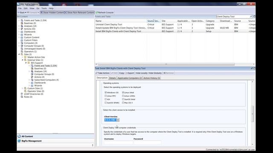Check the AIX operating system box
Viewport: 273px width, 153px height.
pos(106,99)
